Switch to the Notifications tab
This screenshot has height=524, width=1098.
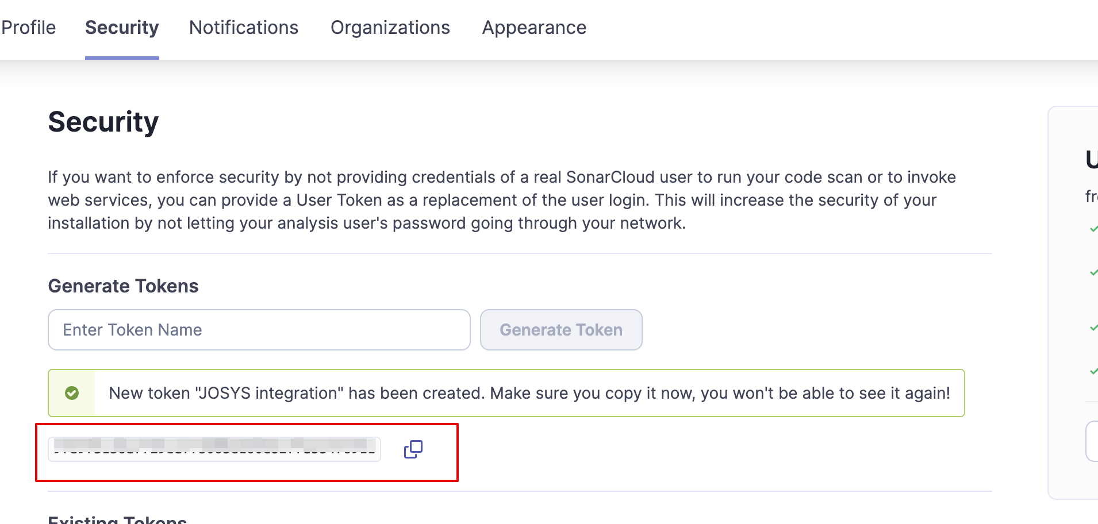coord(244,28)
